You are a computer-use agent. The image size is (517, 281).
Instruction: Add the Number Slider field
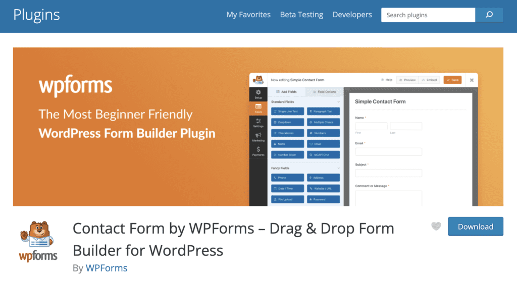(x=288, y=155)
